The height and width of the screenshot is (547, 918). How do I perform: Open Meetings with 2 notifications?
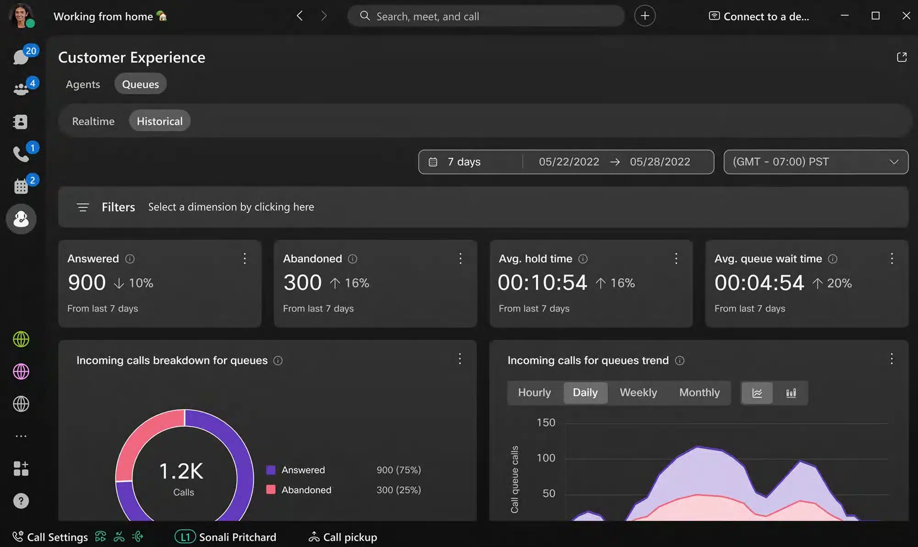coord(21,186)
